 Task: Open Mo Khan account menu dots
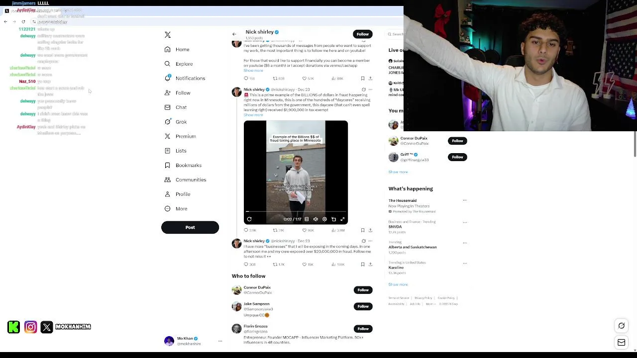[220, 341]
